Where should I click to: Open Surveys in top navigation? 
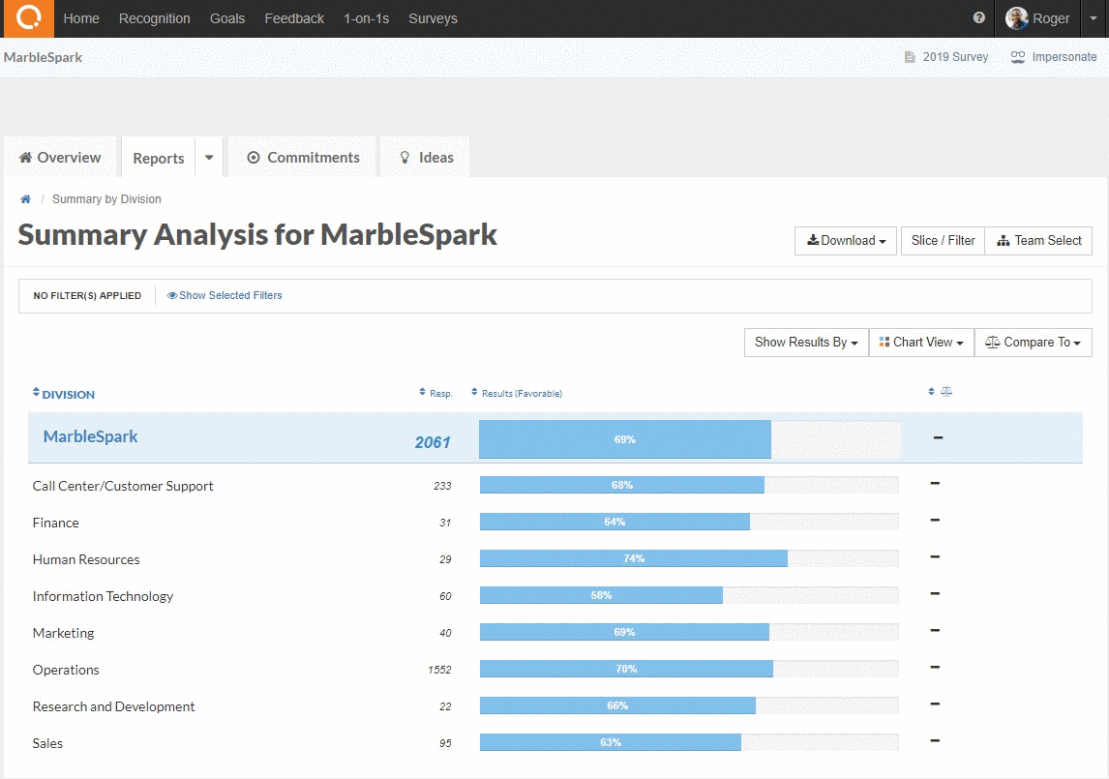(x=433, y=18)
